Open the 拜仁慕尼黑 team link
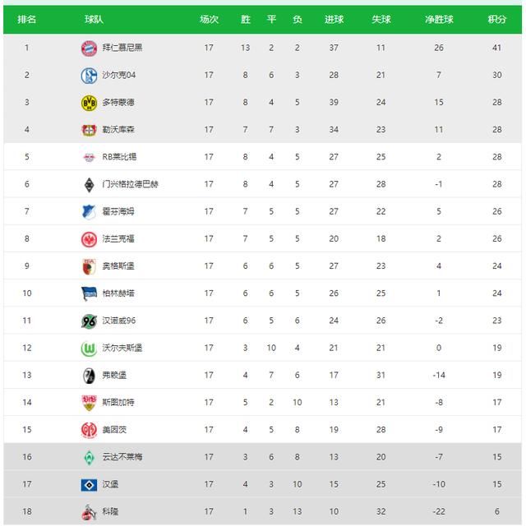 (x=122, y=48)
